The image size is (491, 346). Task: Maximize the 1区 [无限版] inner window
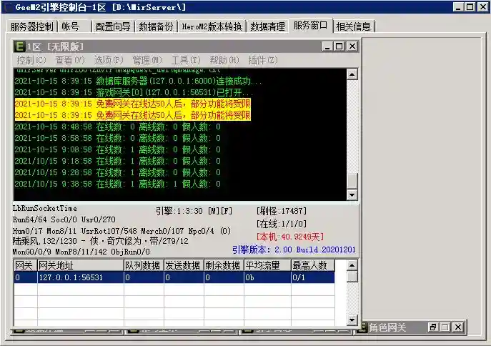click(x=339, y=46)
